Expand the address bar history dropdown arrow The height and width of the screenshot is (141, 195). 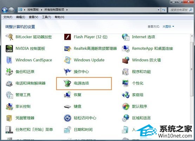tap(158, 10)
